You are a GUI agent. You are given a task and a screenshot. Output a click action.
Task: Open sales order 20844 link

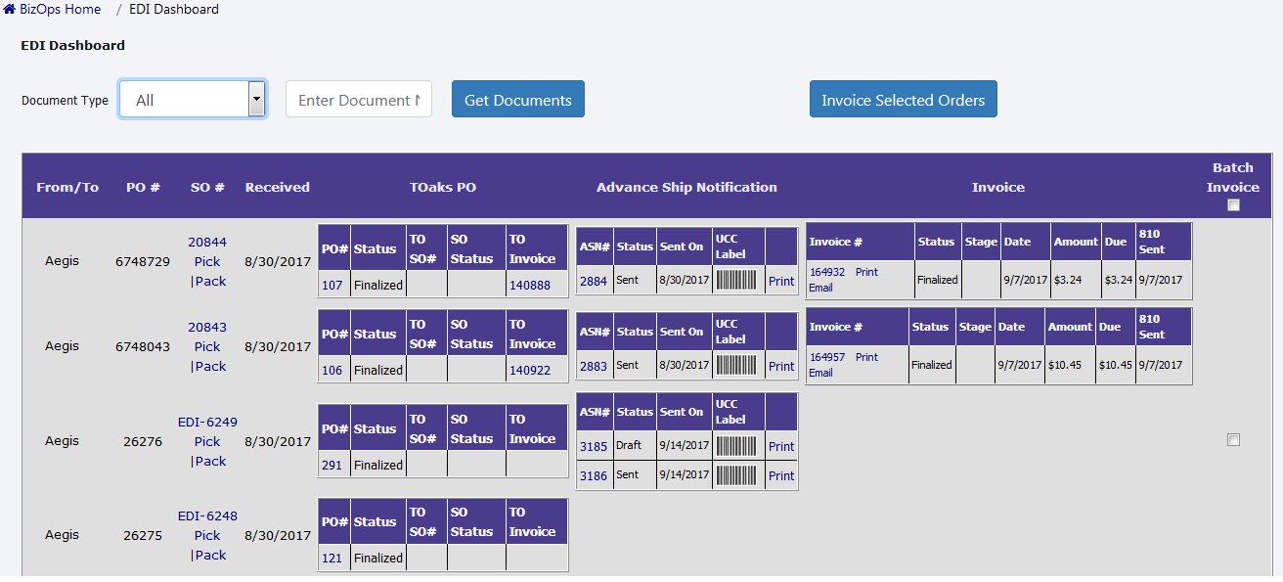coord(207,243)
